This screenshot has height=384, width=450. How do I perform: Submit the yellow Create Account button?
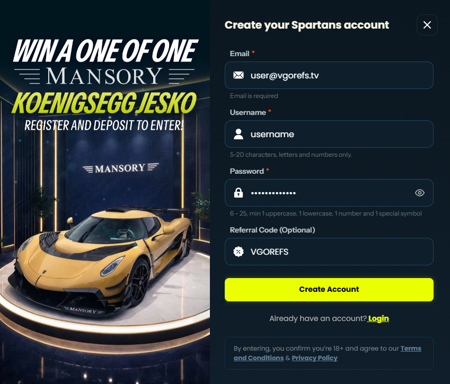(x=329, y=289)
